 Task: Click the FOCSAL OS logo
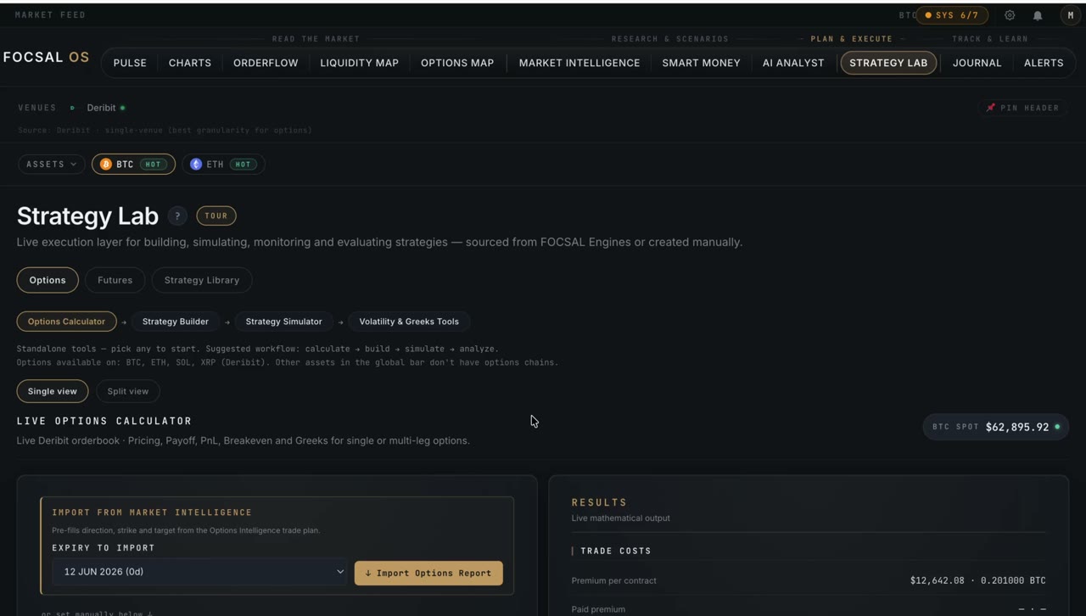coord(46,58)
